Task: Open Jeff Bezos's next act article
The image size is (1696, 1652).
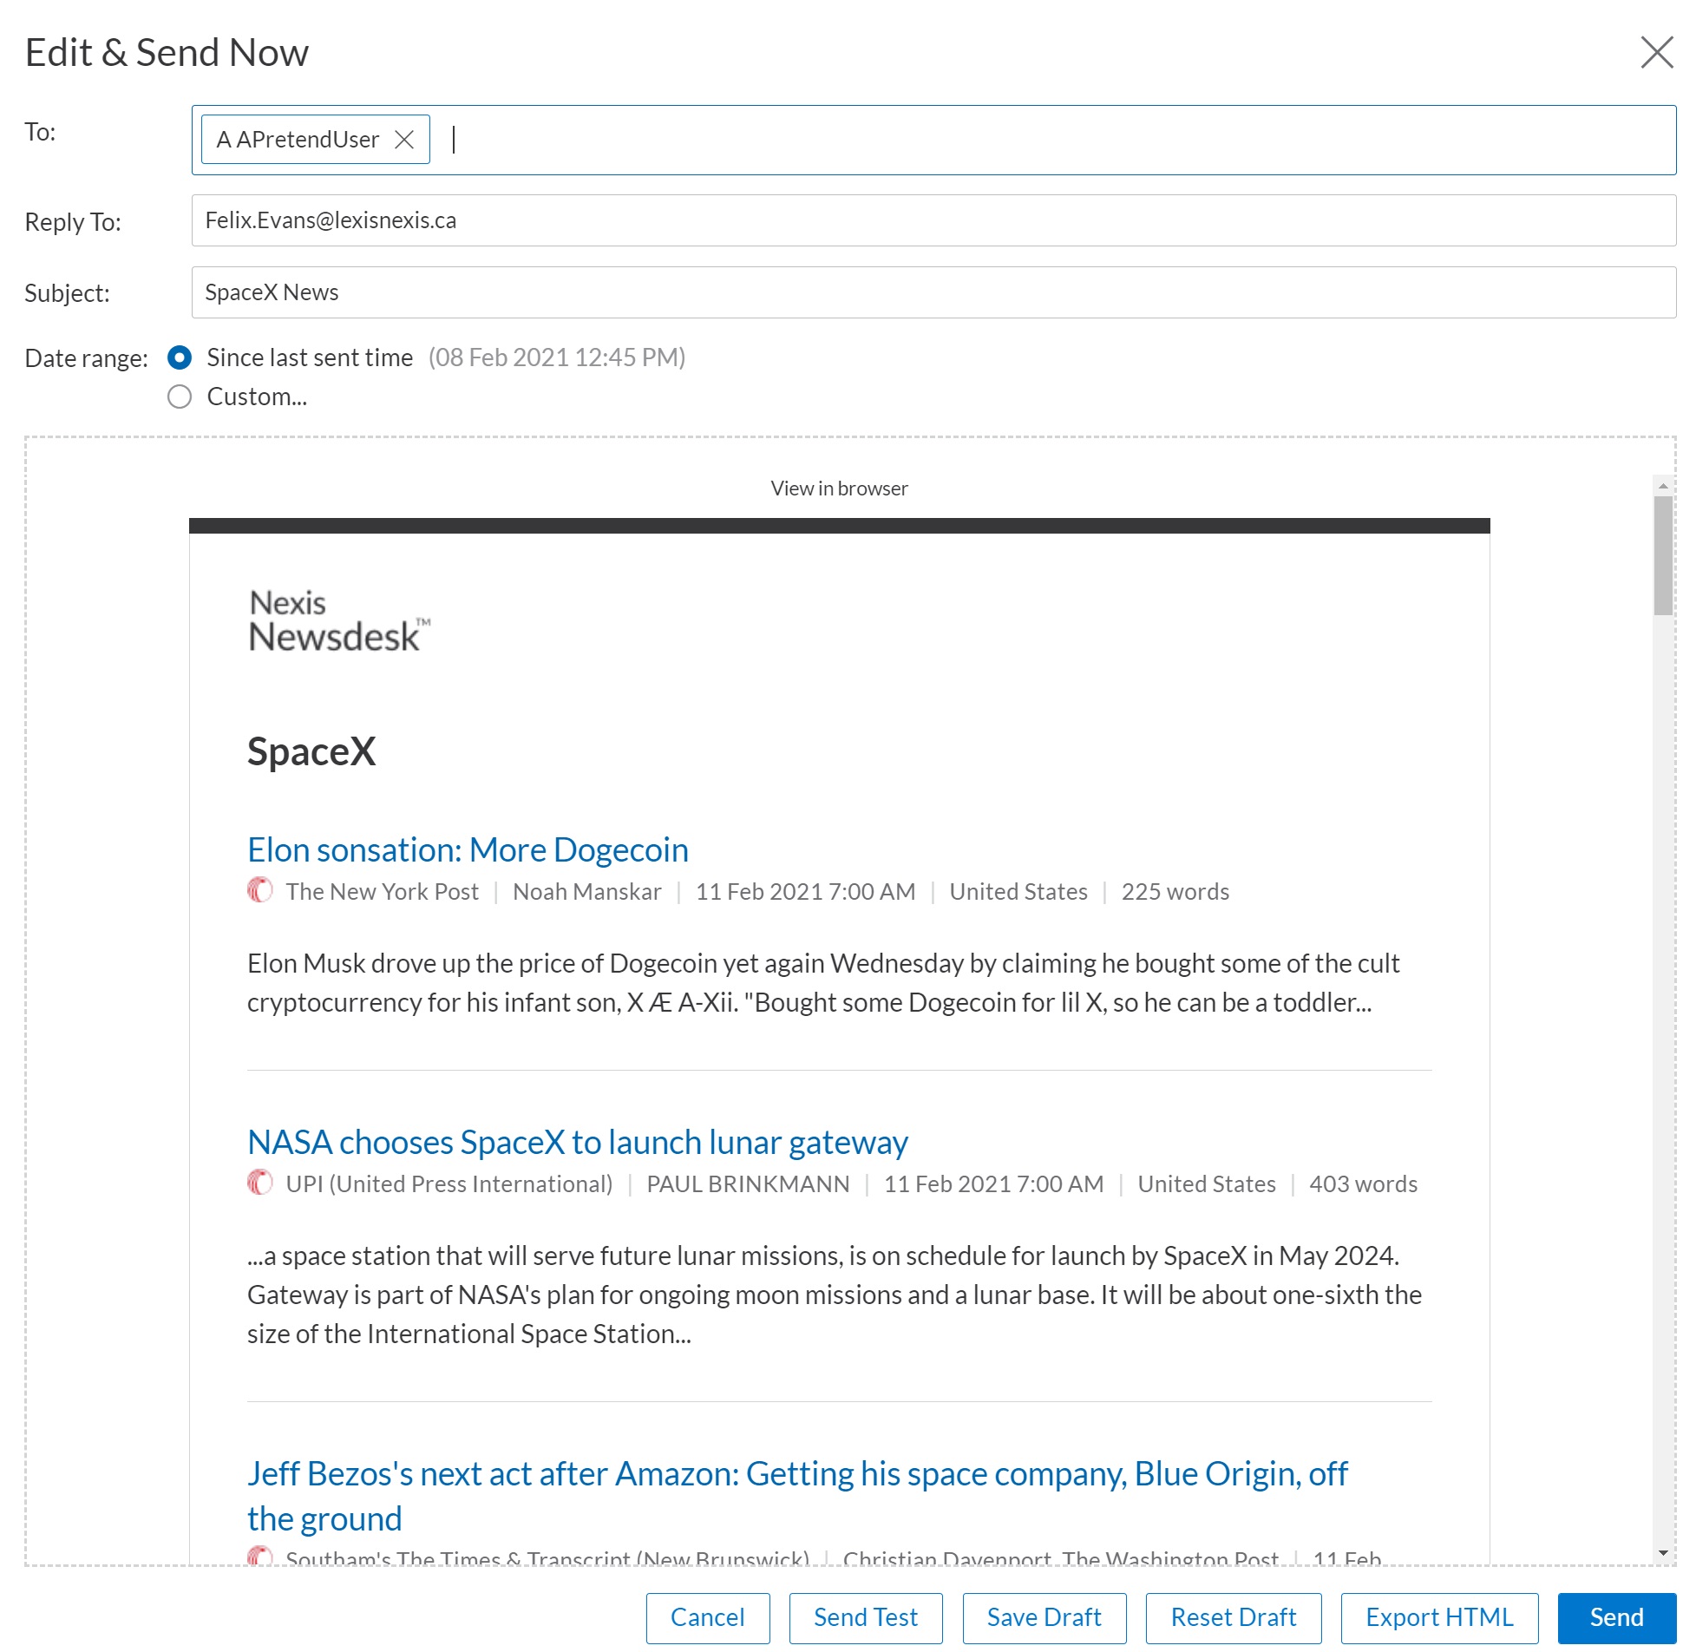Action: point(797,1496)
